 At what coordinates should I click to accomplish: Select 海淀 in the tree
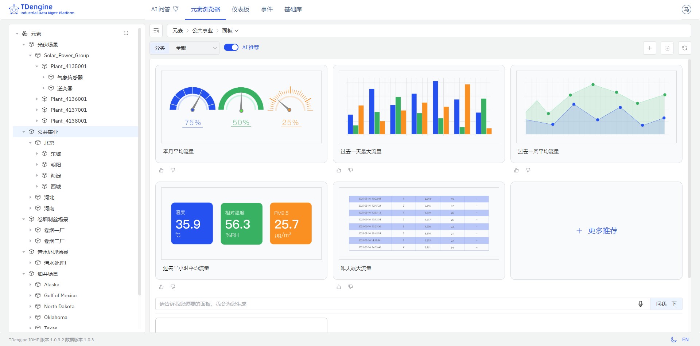(x=56, y=175)
